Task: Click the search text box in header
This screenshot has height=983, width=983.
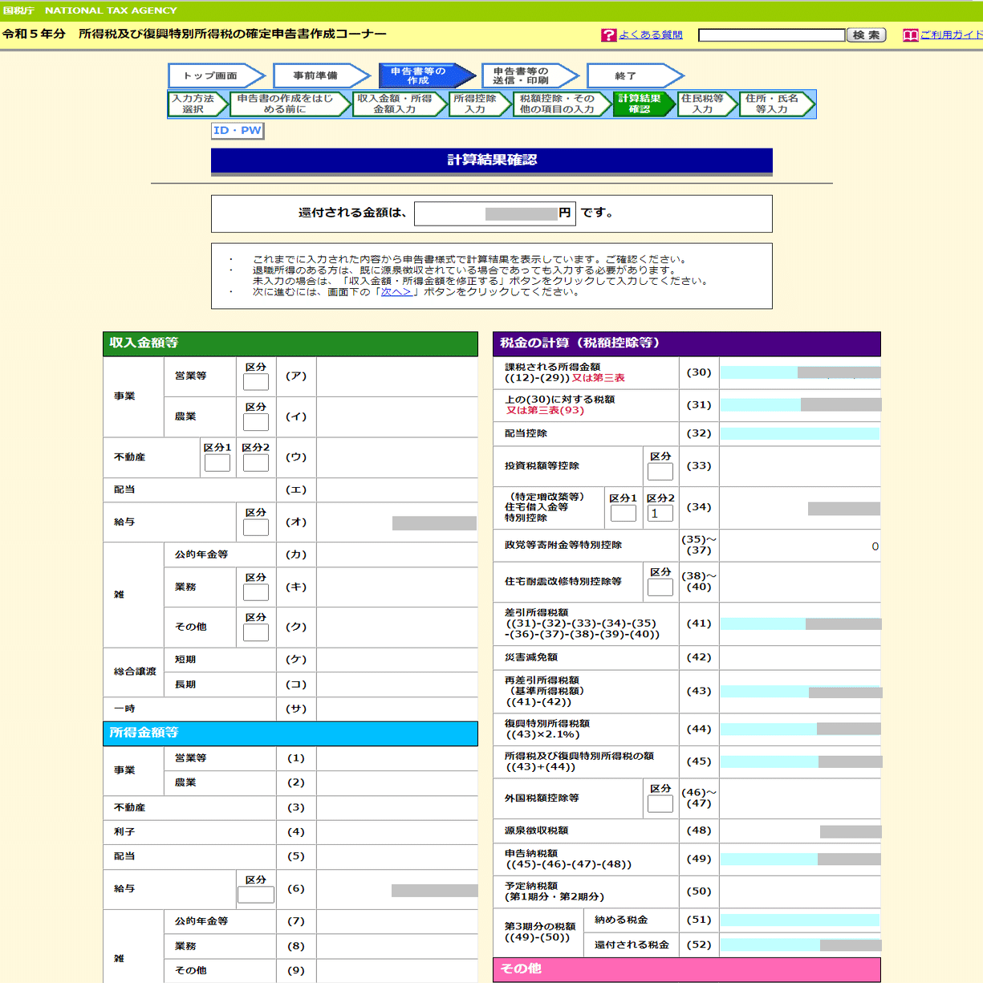Action: 771,35
